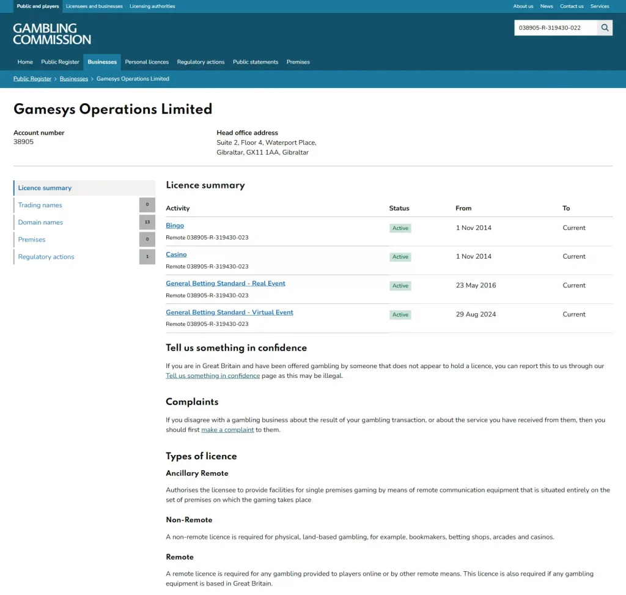Open About us link
Image resolution: width=626 pixels, height=595 pixels.
523,6
